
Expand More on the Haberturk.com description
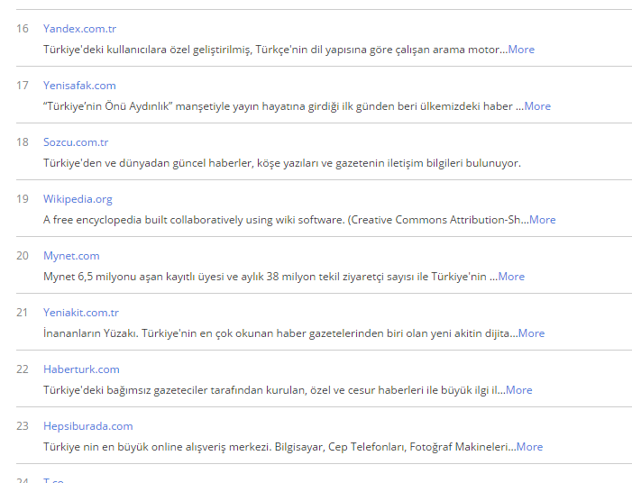click(x=518, y=390)
